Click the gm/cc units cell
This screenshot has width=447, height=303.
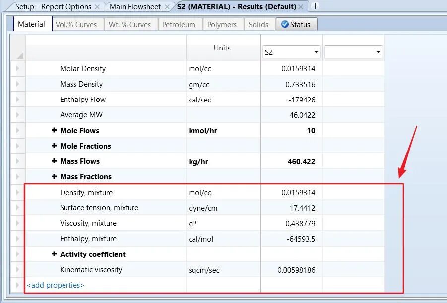click(x=223, y=84)
